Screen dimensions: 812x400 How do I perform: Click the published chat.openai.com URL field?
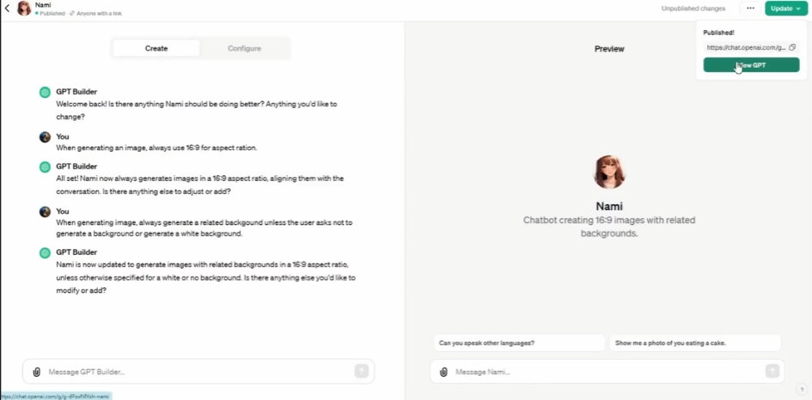point(746,47)
